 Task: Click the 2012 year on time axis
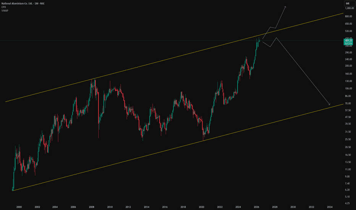pyautogui.click(x=128, y=207)
